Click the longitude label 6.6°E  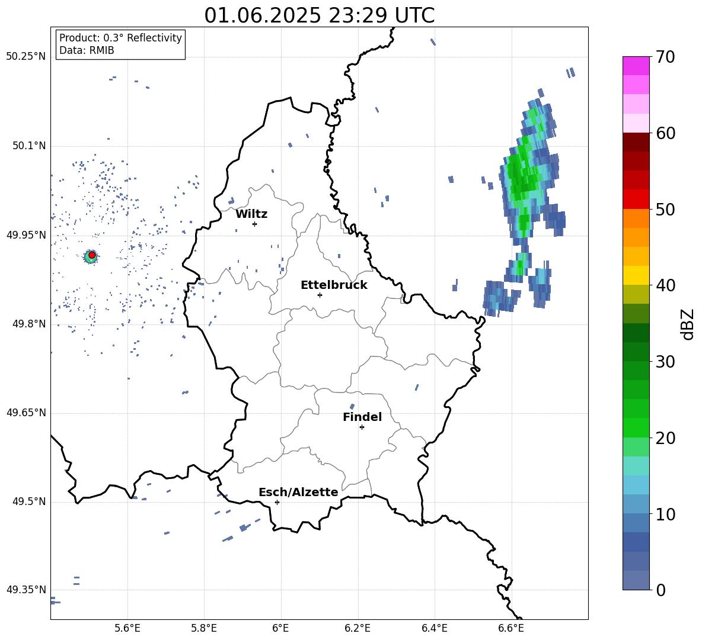point(511,628)
